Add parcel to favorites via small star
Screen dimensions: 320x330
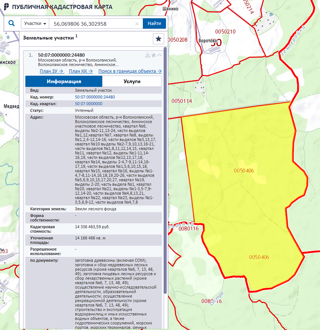point(153,55)
